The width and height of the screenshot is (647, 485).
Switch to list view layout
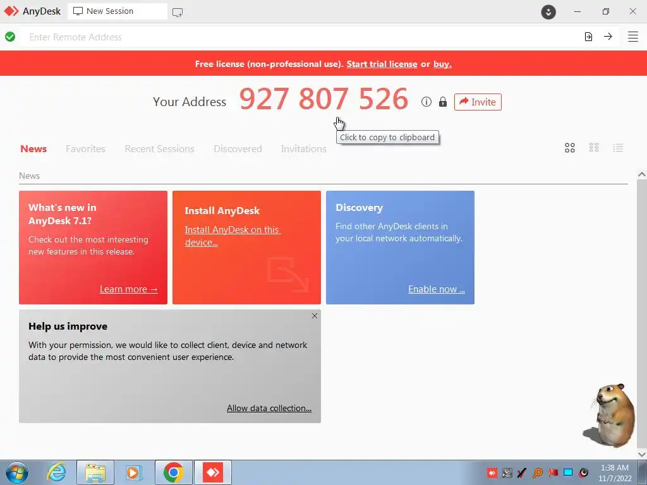click(618, 148)
